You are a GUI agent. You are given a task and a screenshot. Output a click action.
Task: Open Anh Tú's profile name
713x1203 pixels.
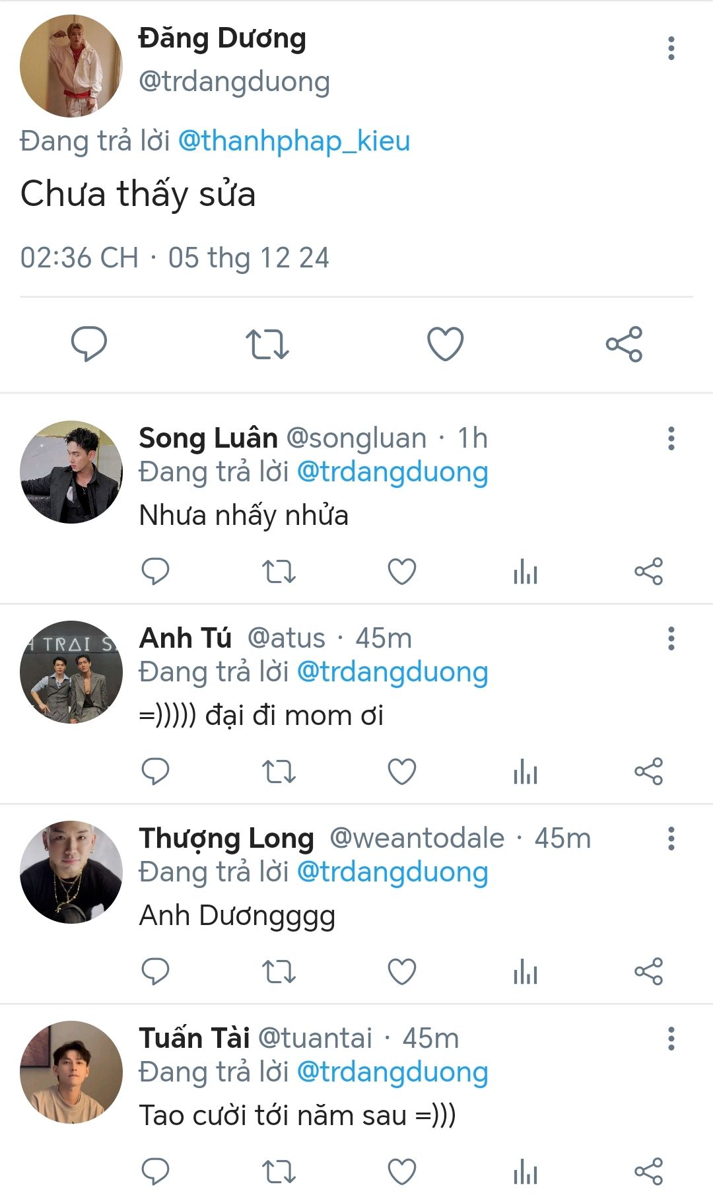[x=186, y=638]
